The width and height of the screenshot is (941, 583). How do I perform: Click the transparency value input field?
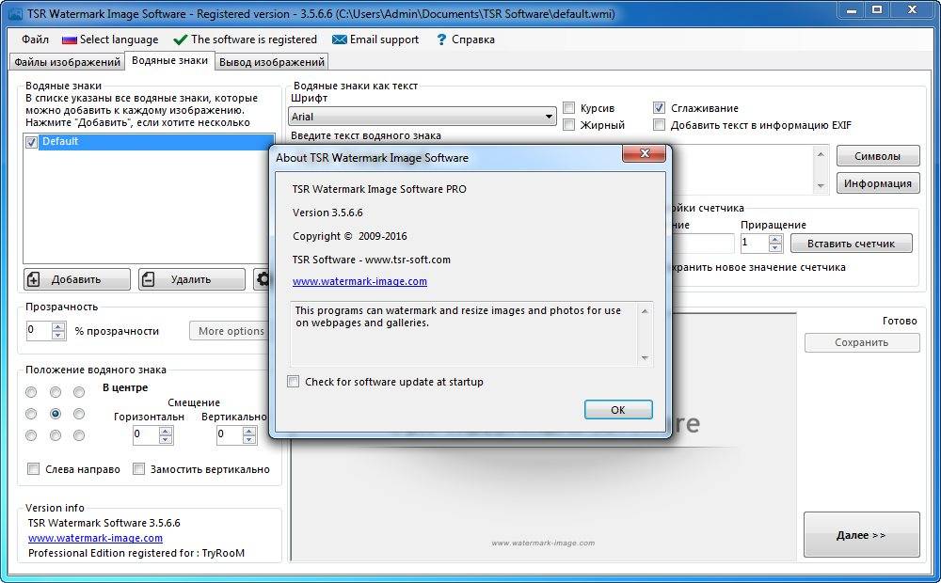pyautogui.click(x=39, y=330)
